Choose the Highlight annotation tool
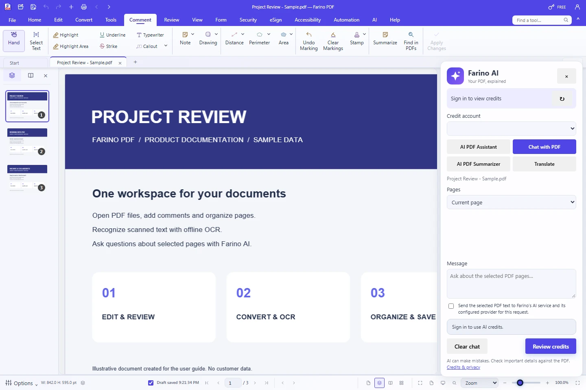The width and height of the screenshot is (586, 390). 66,35
